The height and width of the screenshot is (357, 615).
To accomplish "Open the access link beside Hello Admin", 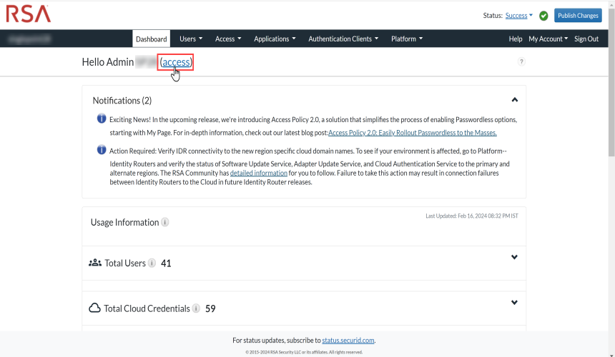I will tap(176, 62).
